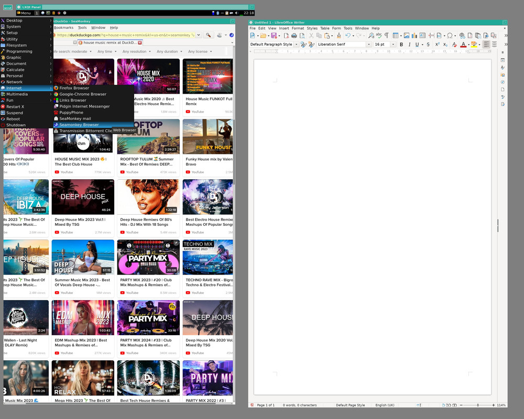Click the New document icon in Writer
Viewport: 524px width, 419px height.
pyautogui.click(x=253, y=36)
